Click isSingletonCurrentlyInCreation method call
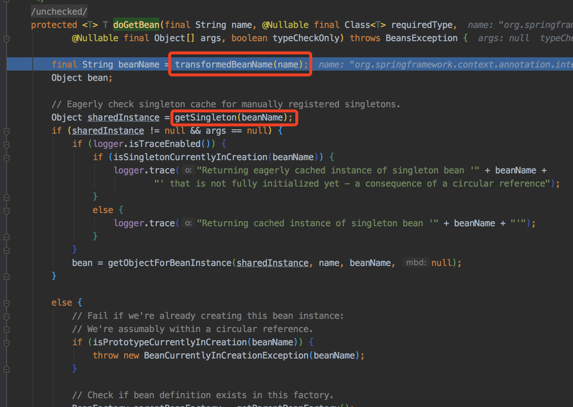573x407 pixels. tap(190, 157)
